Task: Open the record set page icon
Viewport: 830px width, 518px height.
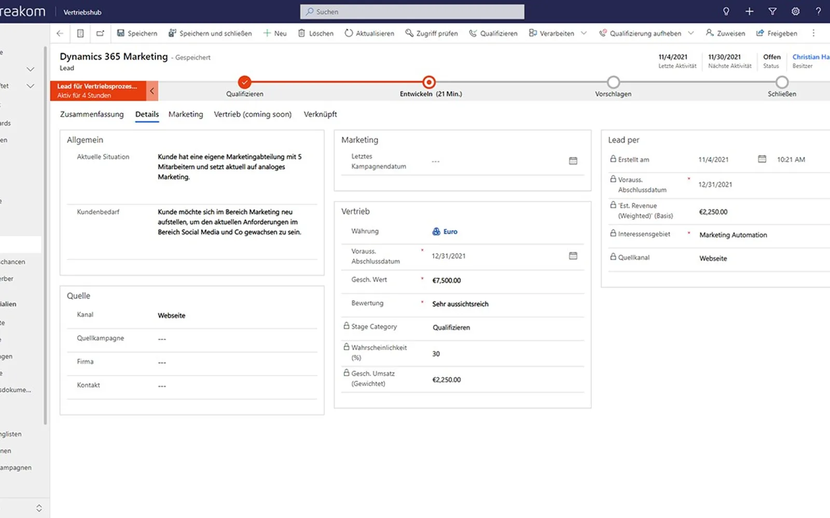Action: coord(80,33)
